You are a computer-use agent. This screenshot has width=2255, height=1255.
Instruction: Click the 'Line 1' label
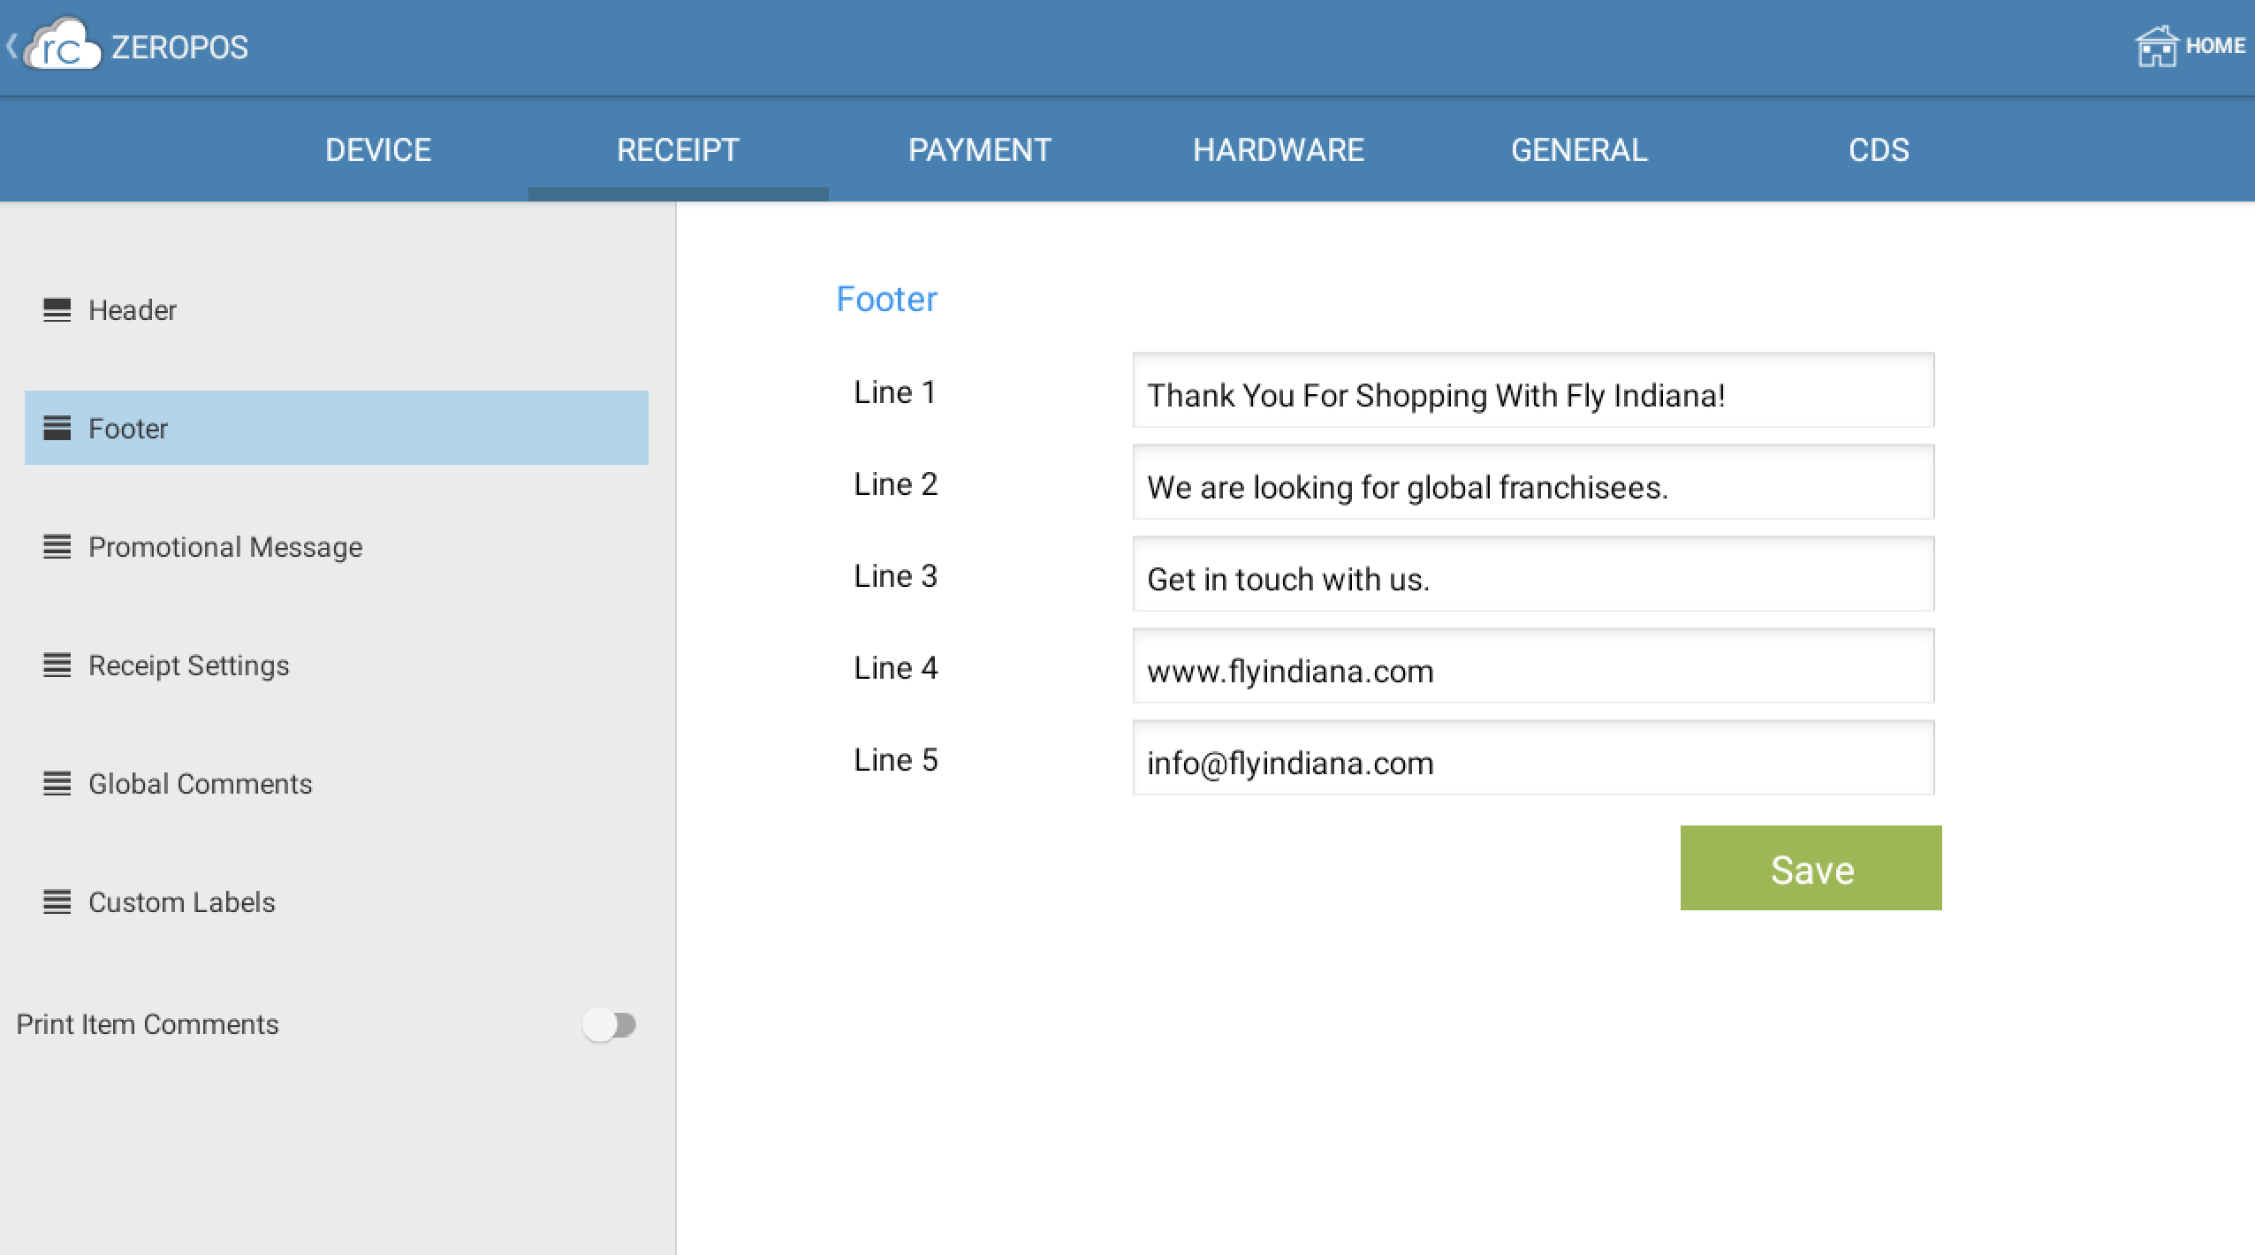pyautogui.click(x=895, y=392)
